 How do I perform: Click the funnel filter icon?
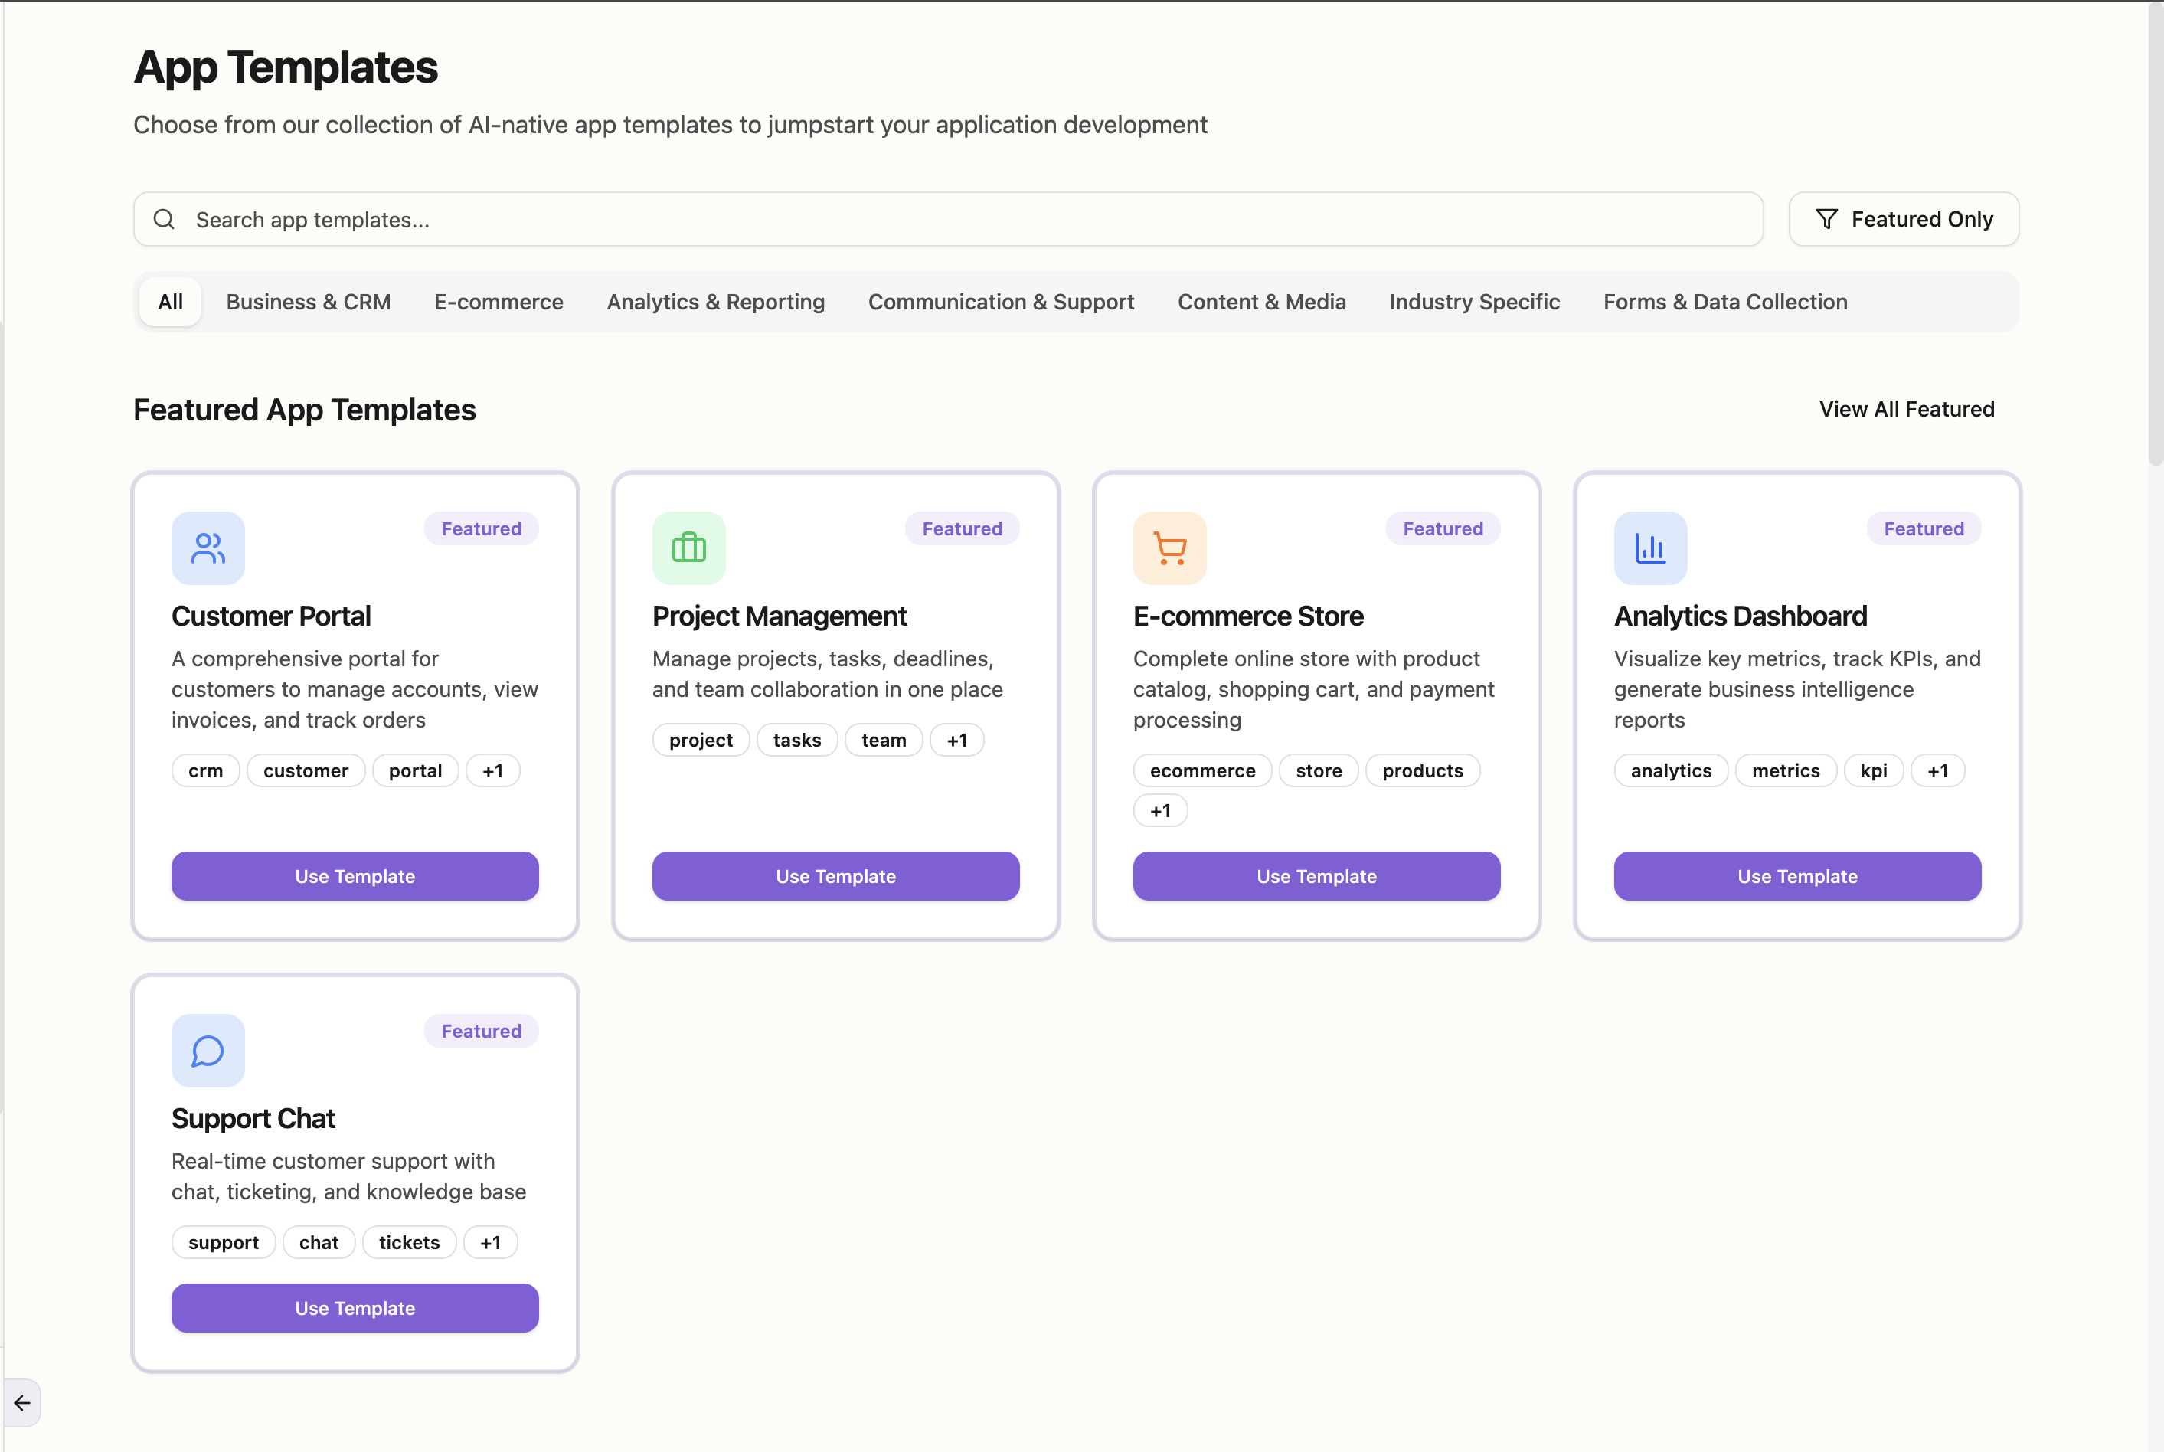coord(1826,220)
